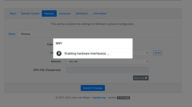Open the Roon tab
Image resolution: width=192 pixels, height=107 pixels.
[x=13, y=14]
